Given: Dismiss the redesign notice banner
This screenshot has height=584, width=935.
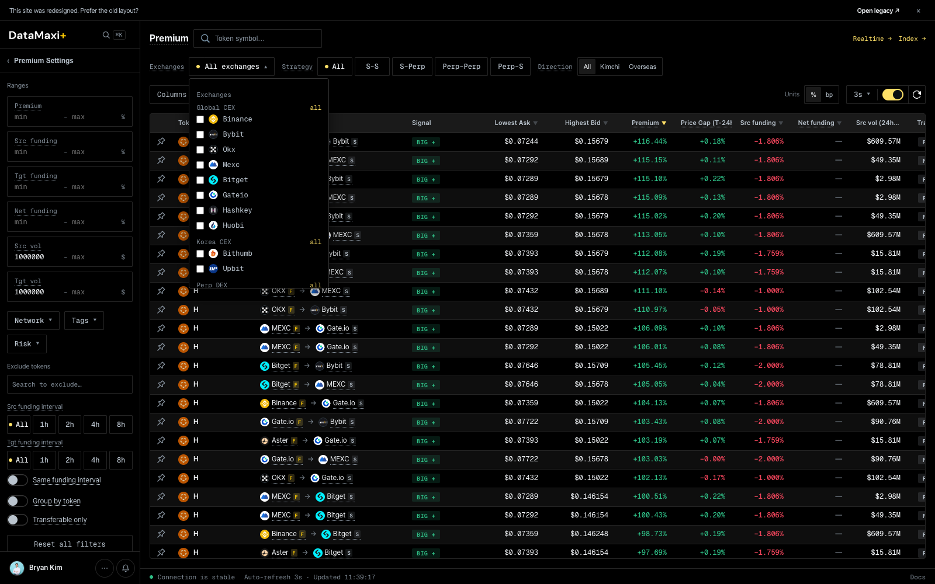Looking at the screenshot, I should coord(918,11).
